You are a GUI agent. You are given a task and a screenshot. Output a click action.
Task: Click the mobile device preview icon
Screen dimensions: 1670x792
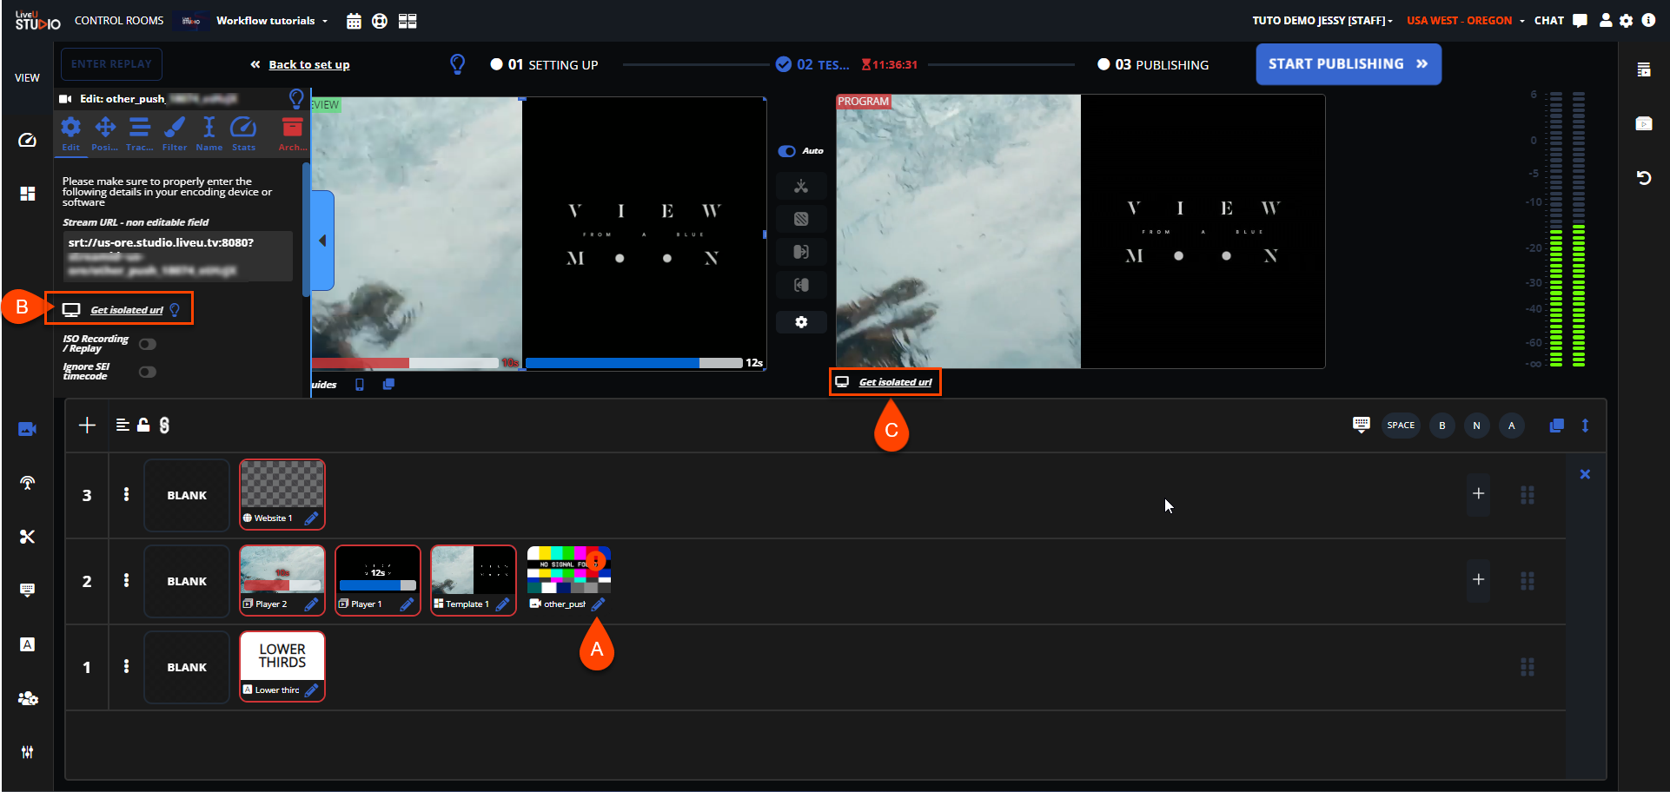pos(360,384)
